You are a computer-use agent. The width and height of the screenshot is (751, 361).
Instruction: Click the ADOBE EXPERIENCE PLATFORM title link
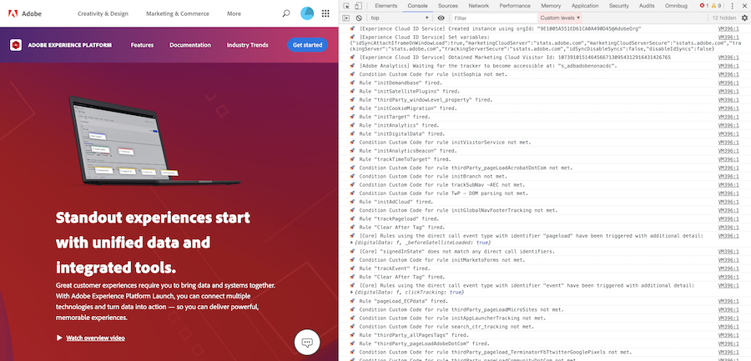pyautogui.click(x=69, y=45)
